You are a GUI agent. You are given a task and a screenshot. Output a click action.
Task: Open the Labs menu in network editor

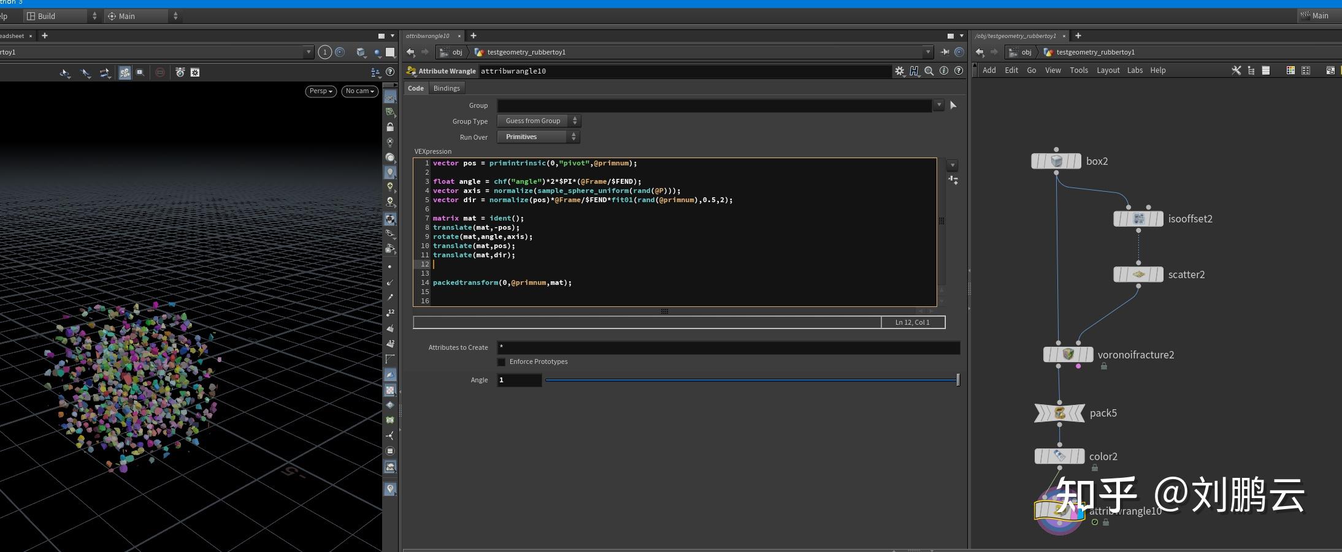point(1135,70)
